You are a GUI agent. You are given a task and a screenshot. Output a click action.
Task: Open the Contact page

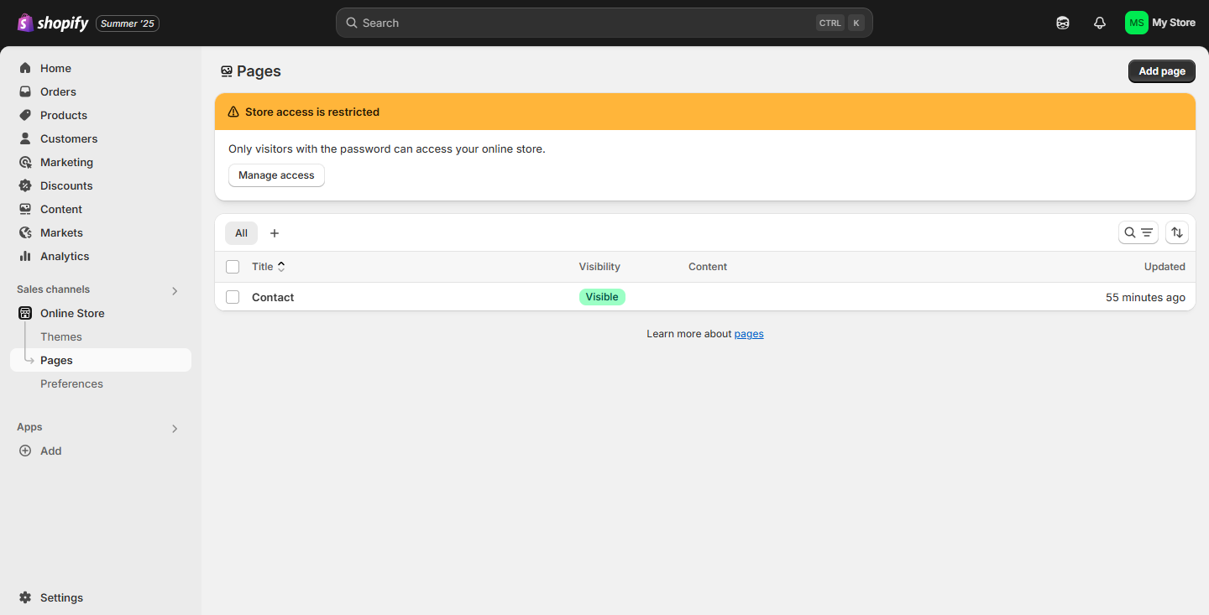(273, 297)
